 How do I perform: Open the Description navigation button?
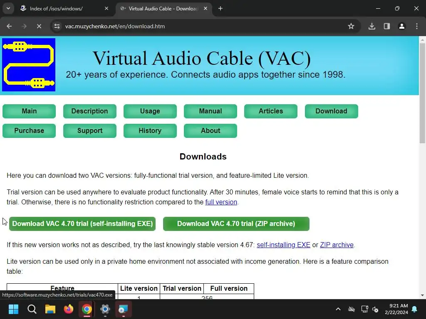[x=90, y=111]
